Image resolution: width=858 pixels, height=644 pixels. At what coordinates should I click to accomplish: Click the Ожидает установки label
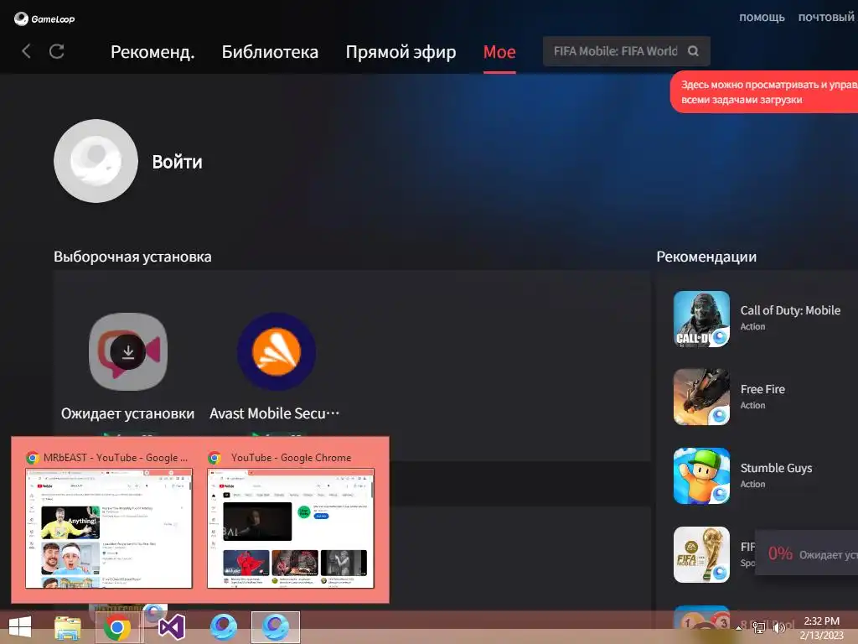127,413
